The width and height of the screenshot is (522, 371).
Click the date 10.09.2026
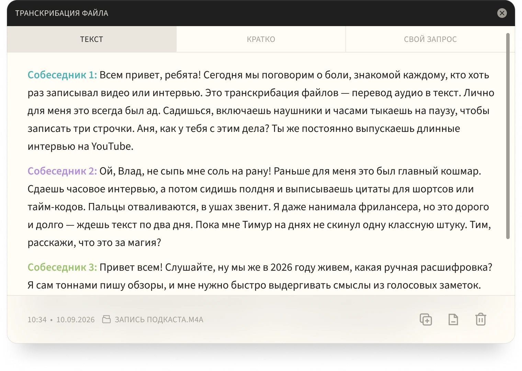(x=76, y=319)
